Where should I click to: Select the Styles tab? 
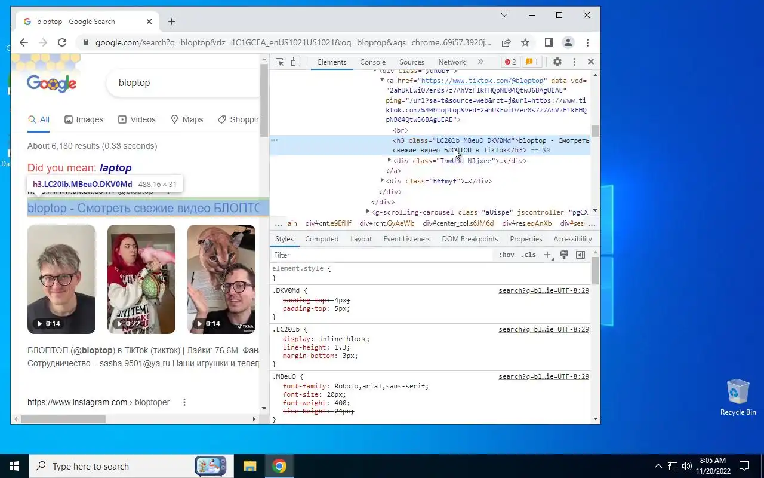point(284,239)
